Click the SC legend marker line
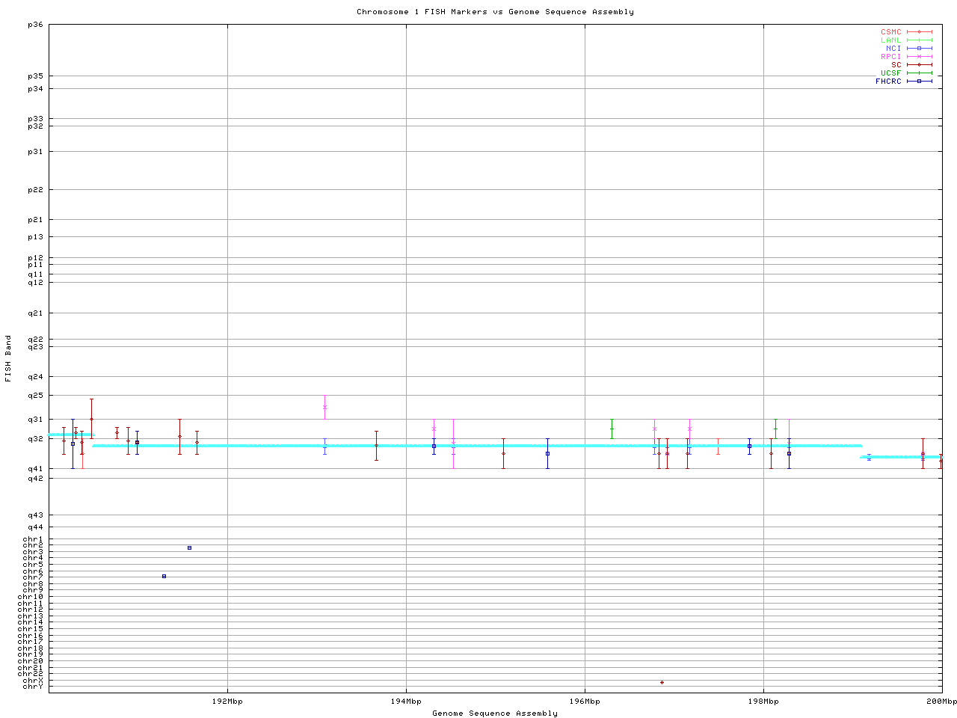The image size is (957, 718). point(919,65)
